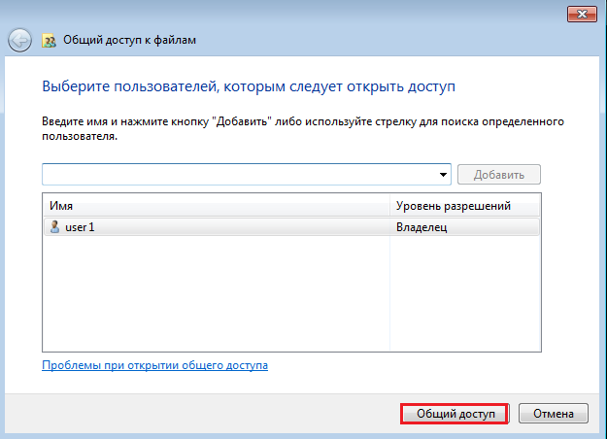Select the user 1 row in list
The width and height of the screenshot is (607, 439).
[216, 227]
